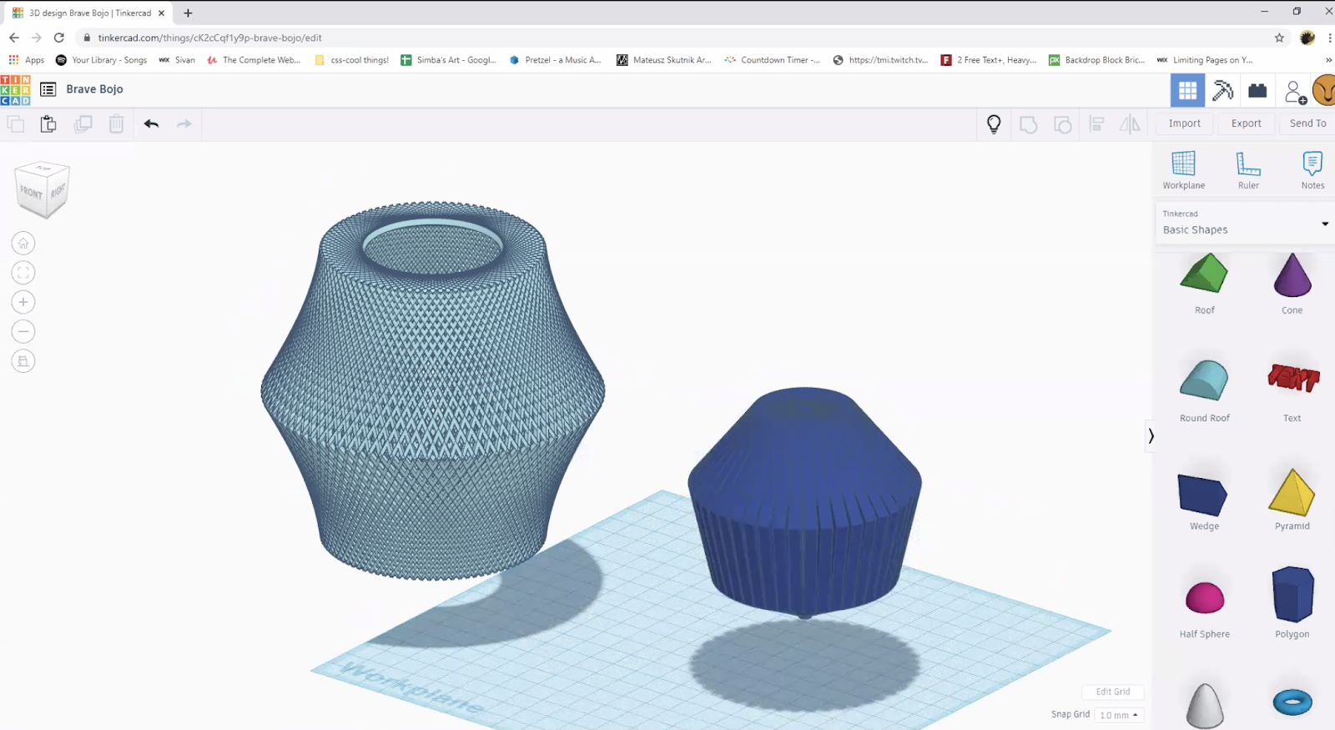The width and height of the screenshot is (1335, 730).
Task: Open the designs list icon beside Brave Bojo
Action: pos(48,89)
